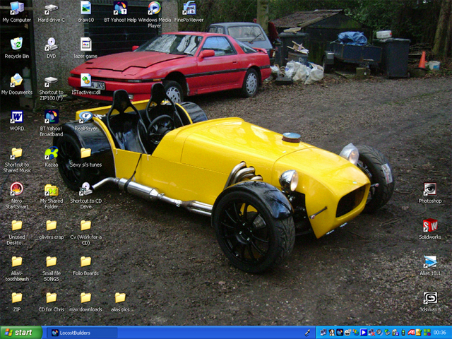Switch to LocostBuilders taskbar window
This screenshot has height=339, width=452.
coord(82,333)
